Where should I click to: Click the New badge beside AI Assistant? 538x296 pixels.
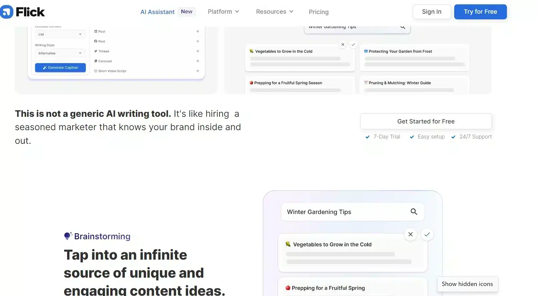(x=187, y=12)
